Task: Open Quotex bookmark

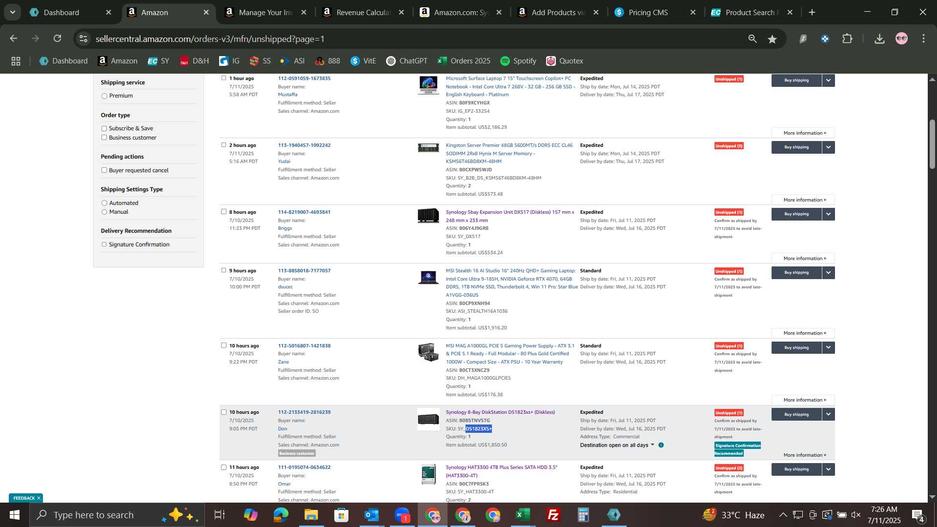Action: click(x=565, y=61)
